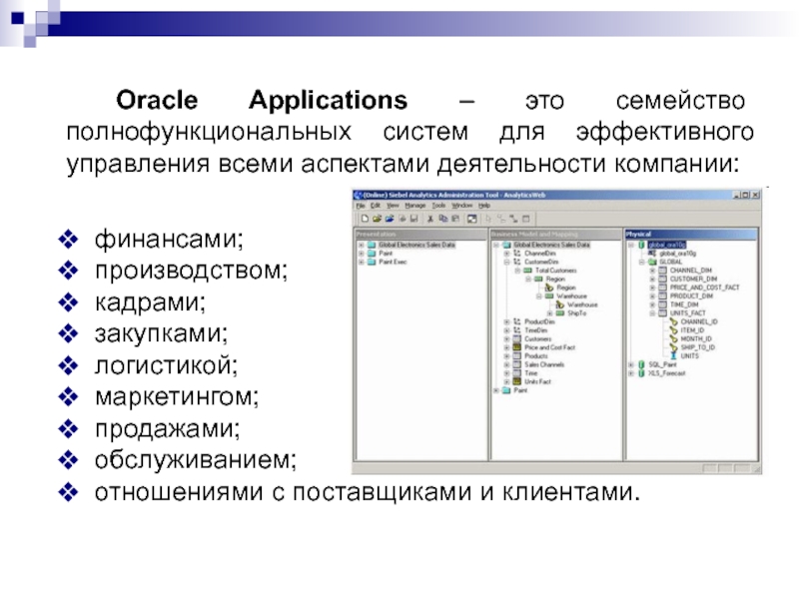This screenshot has height=599, width=799.
Task: Collapse the UNITS_FACT table node
Action: point(652,313)
